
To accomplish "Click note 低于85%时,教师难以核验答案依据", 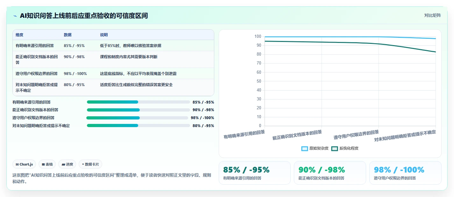I will 131,46.
